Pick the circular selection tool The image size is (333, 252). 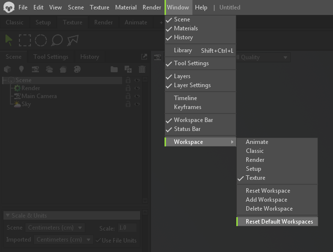point(41,40)
